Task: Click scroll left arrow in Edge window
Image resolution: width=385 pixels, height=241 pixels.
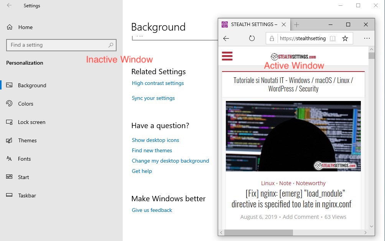Action: click(x=221, y=233)
